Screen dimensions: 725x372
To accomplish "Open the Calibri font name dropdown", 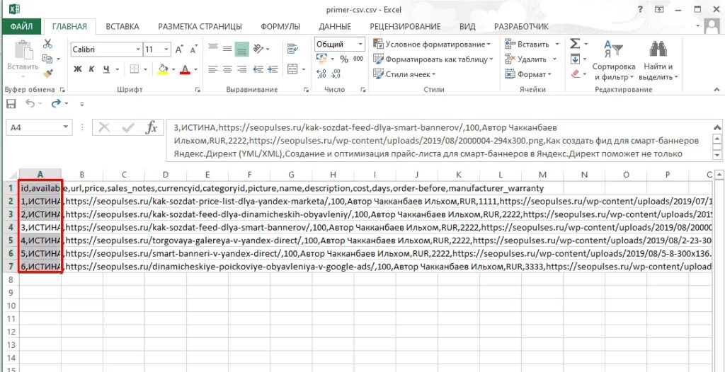I will tap(138, 50).
